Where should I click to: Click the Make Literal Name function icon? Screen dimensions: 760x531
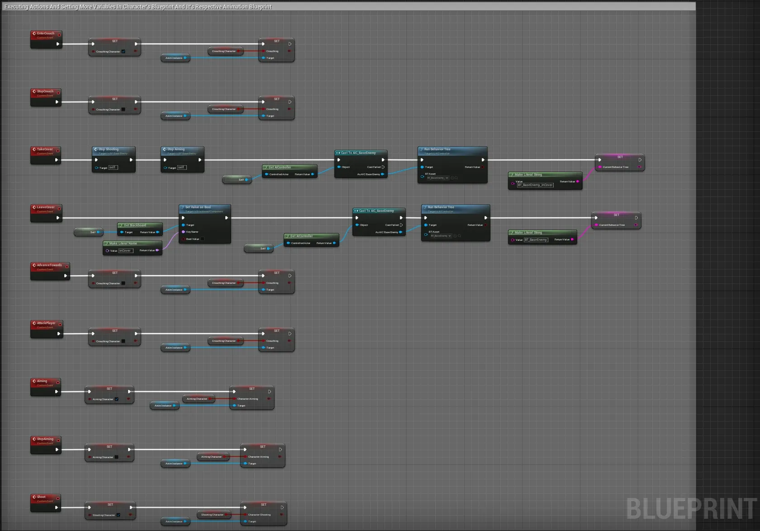tap(107, 244)
